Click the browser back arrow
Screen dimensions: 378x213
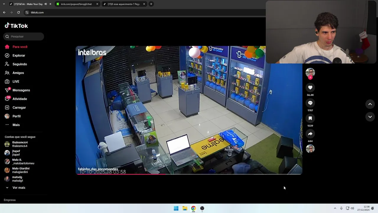4,12
